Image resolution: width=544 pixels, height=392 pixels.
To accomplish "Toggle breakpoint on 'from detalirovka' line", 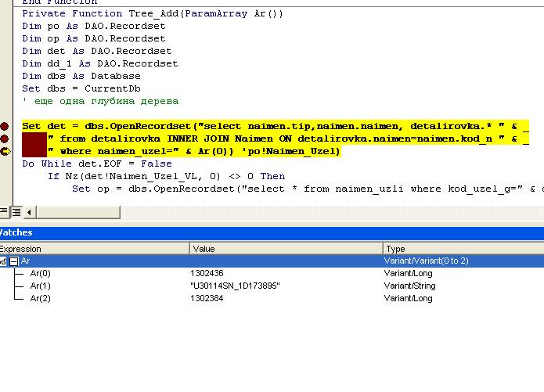I will pos(4,138).
